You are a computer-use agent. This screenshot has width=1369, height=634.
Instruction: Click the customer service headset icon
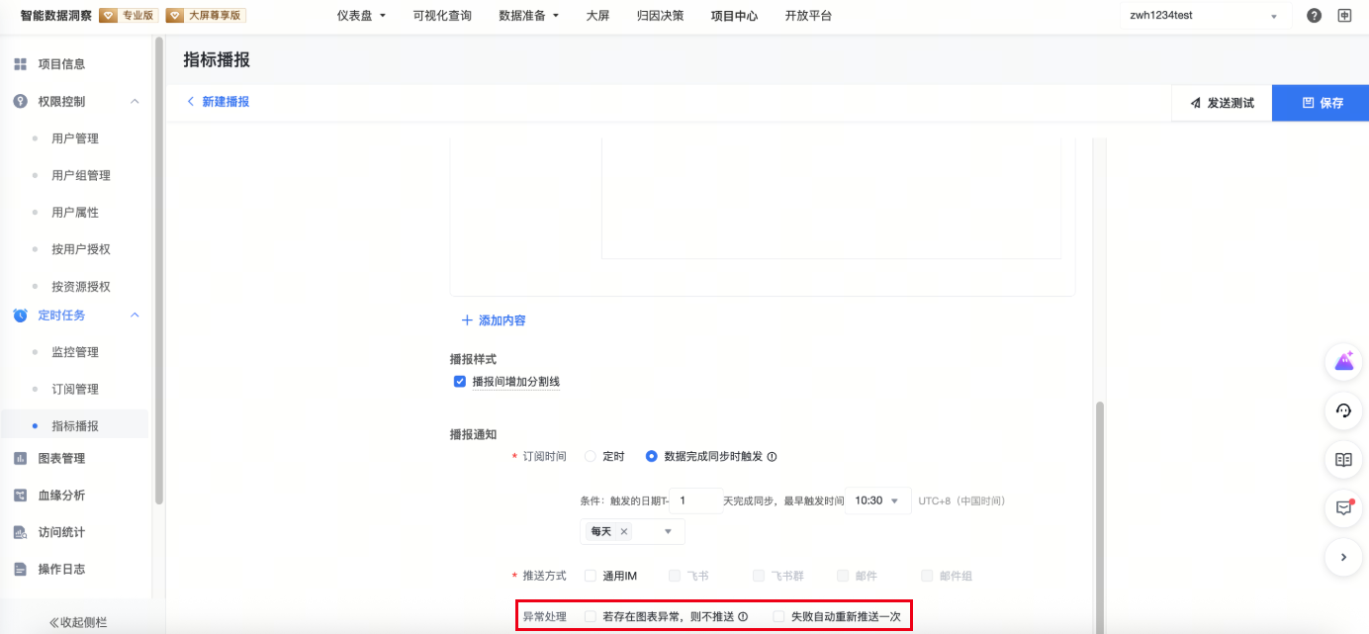(1343, 410)
